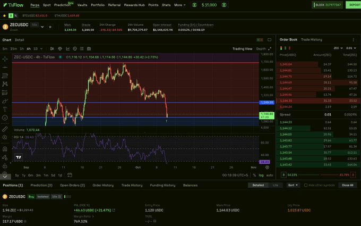The height and width of the screenshot is (226, 361).
Task: Click the buy/sell ratio bar 54.22%
Action: [318, 175]
